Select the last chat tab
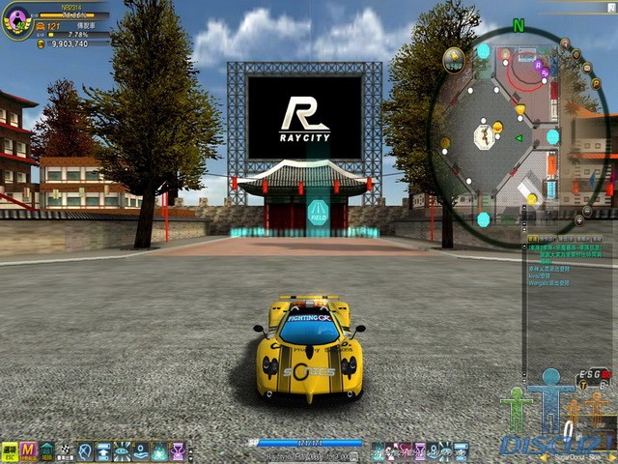This screenshot has width=618, height=464. [597, 239]
